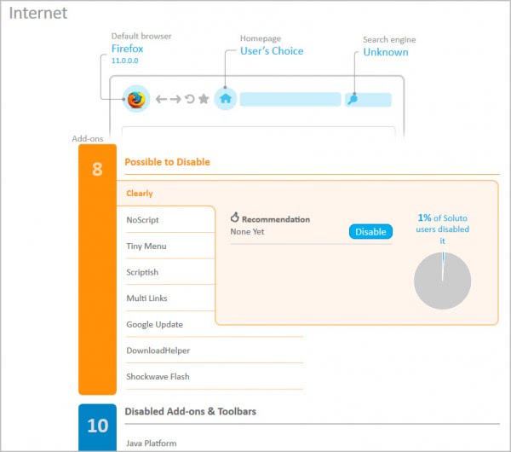Click the forward arrow icon
The height and width of the screenshot is (452, 511).
(x=175, y=99)
